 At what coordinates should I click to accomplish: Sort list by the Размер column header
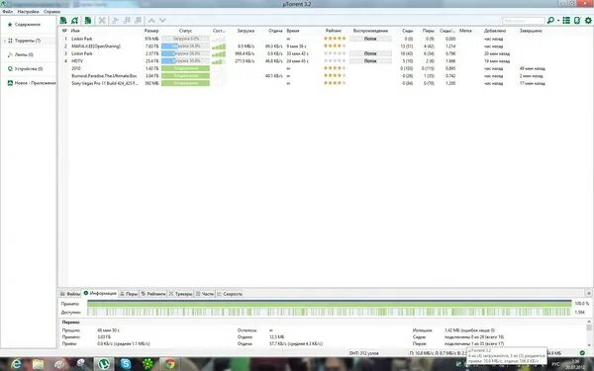tap(151, 31)
